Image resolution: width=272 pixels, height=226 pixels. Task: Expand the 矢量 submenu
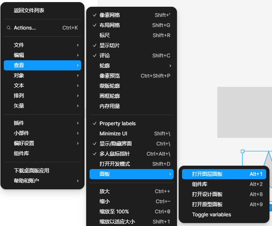coord(42,105)
